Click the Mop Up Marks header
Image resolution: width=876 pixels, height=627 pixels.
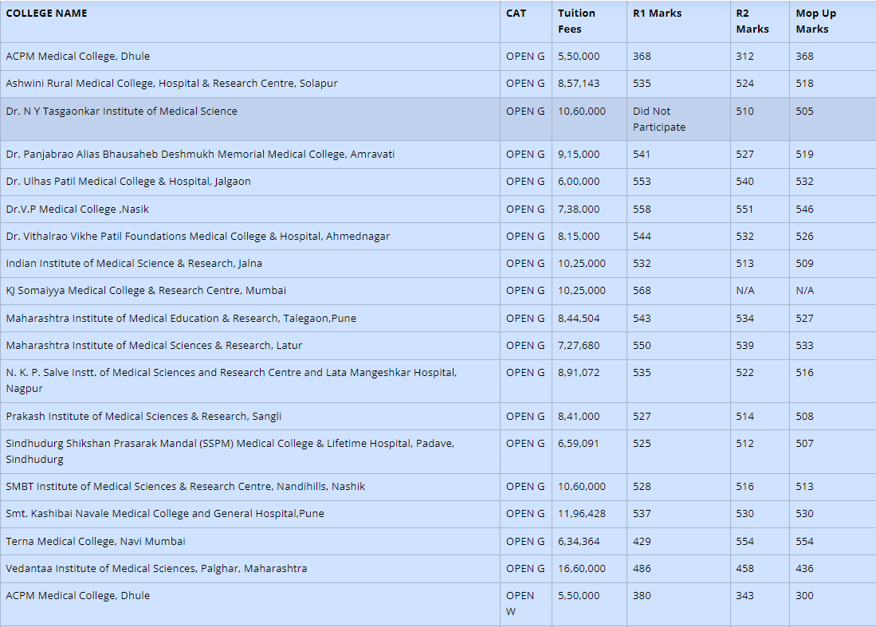point(815,22)
